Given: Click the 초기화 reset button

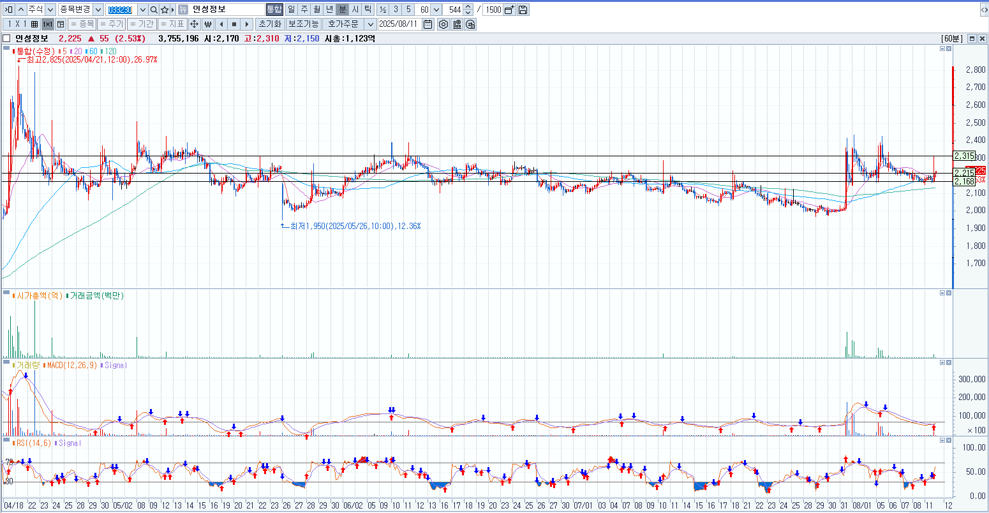Looking at the screenshot, I should tap(269, 24).
